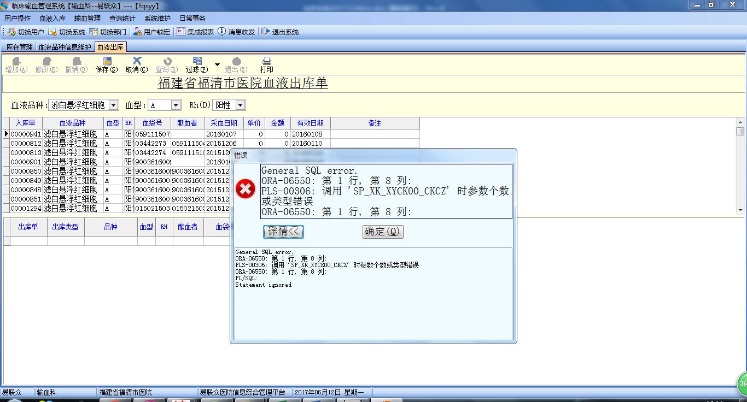The height and width of the screenshot is (402, 747).
Task: Click the 备注 column header
Action: coord(375,123)
